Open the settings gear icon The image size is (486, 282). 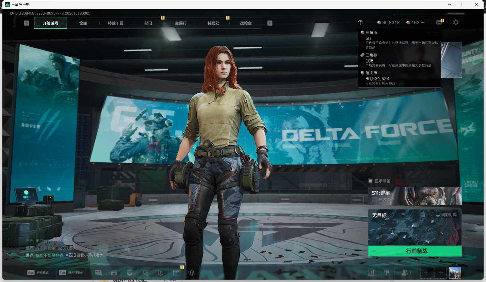tap(456, 23)
